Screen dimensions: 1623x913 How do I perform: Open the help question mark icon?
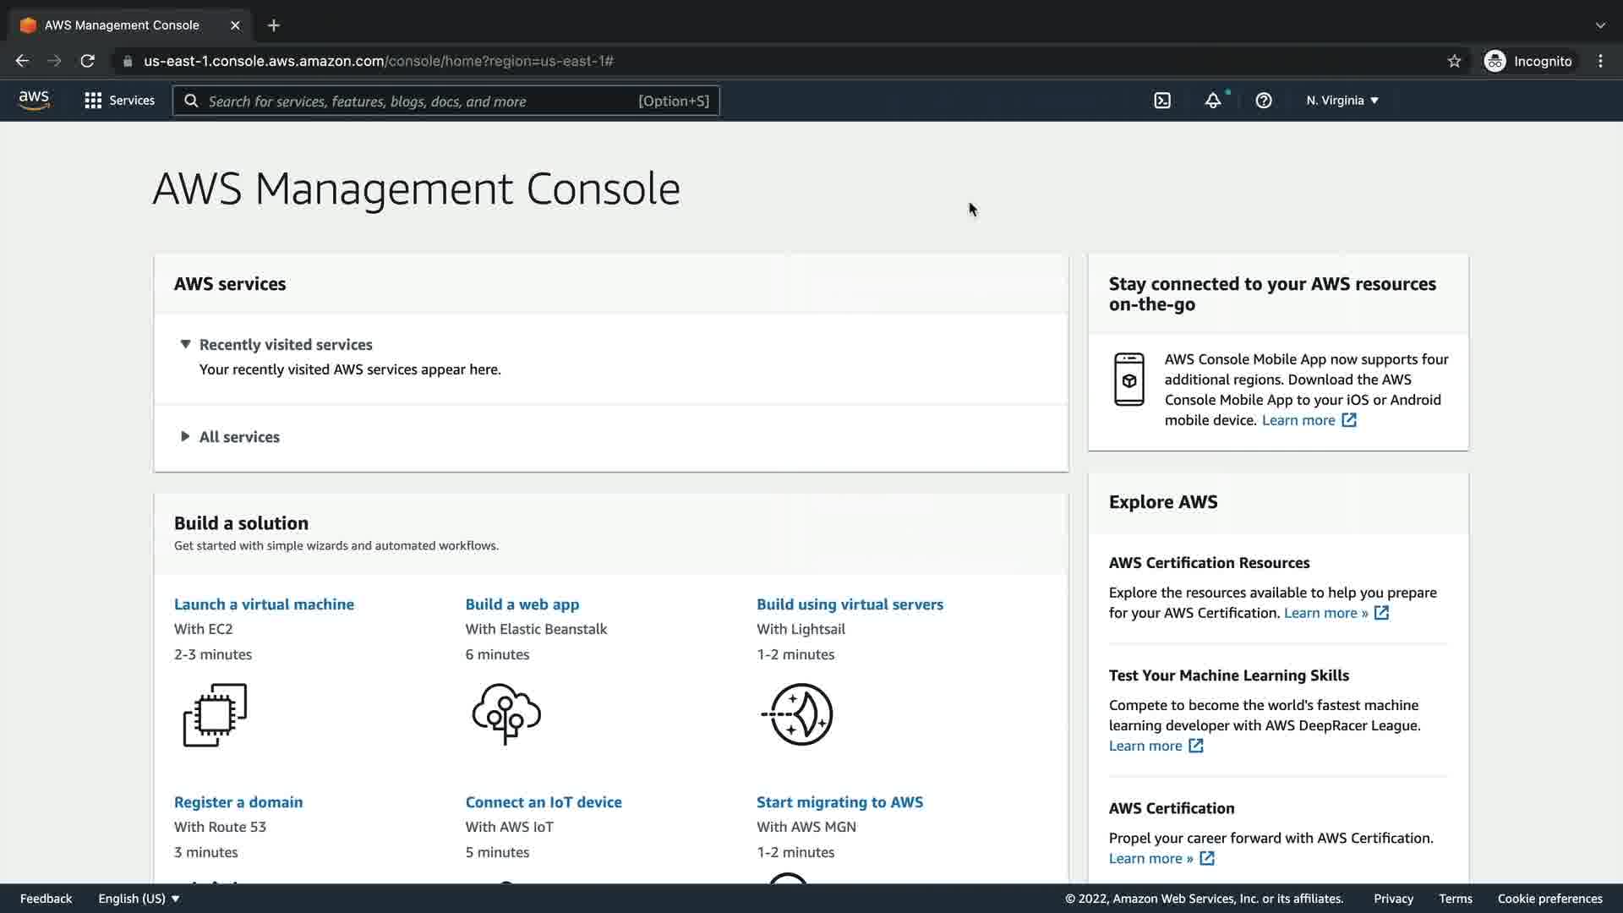pos(1264,101)
